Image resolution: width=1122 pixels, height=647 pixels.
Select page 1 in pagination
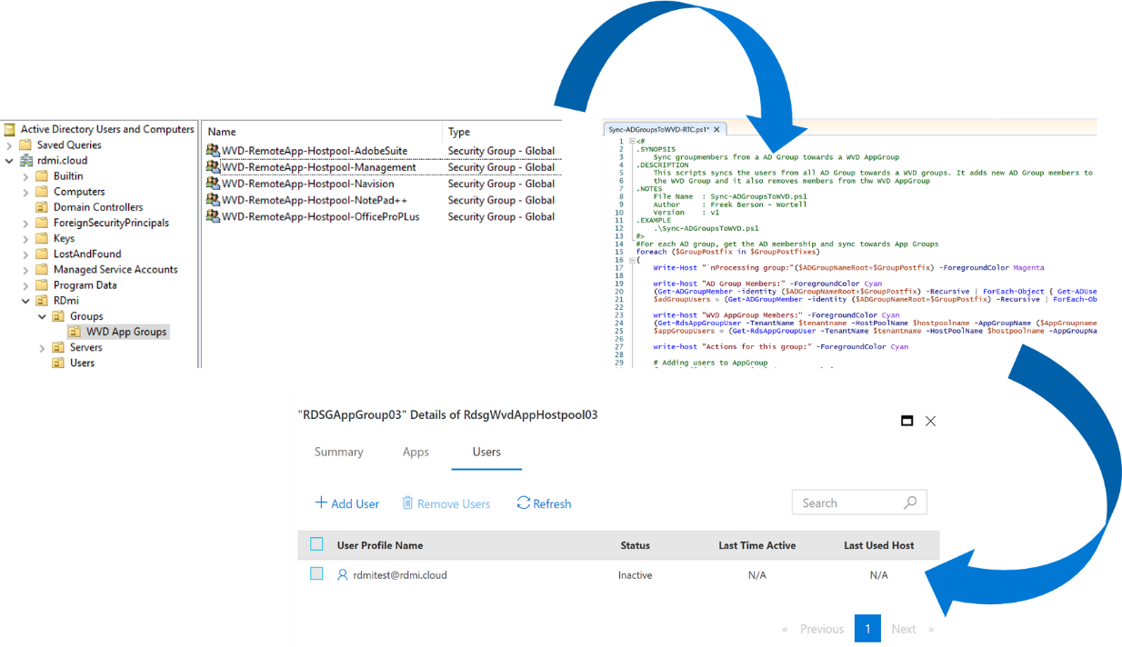click(867, 629)
